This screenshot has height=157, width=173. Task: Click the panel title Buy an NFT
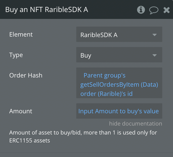(47, 10)
